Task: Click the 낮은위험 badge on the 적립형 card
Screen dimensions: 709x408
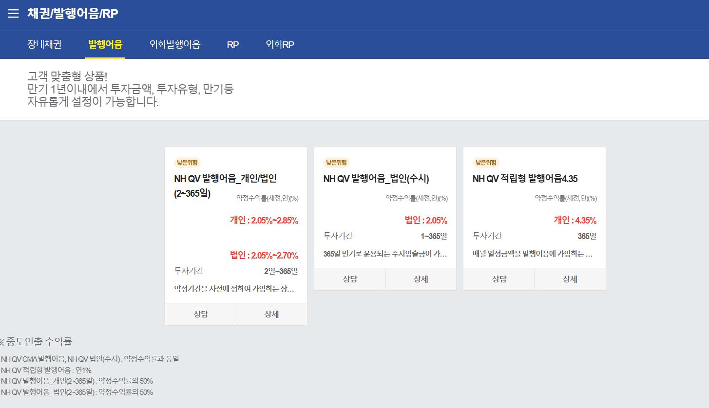Action: [x=486, y=163]
